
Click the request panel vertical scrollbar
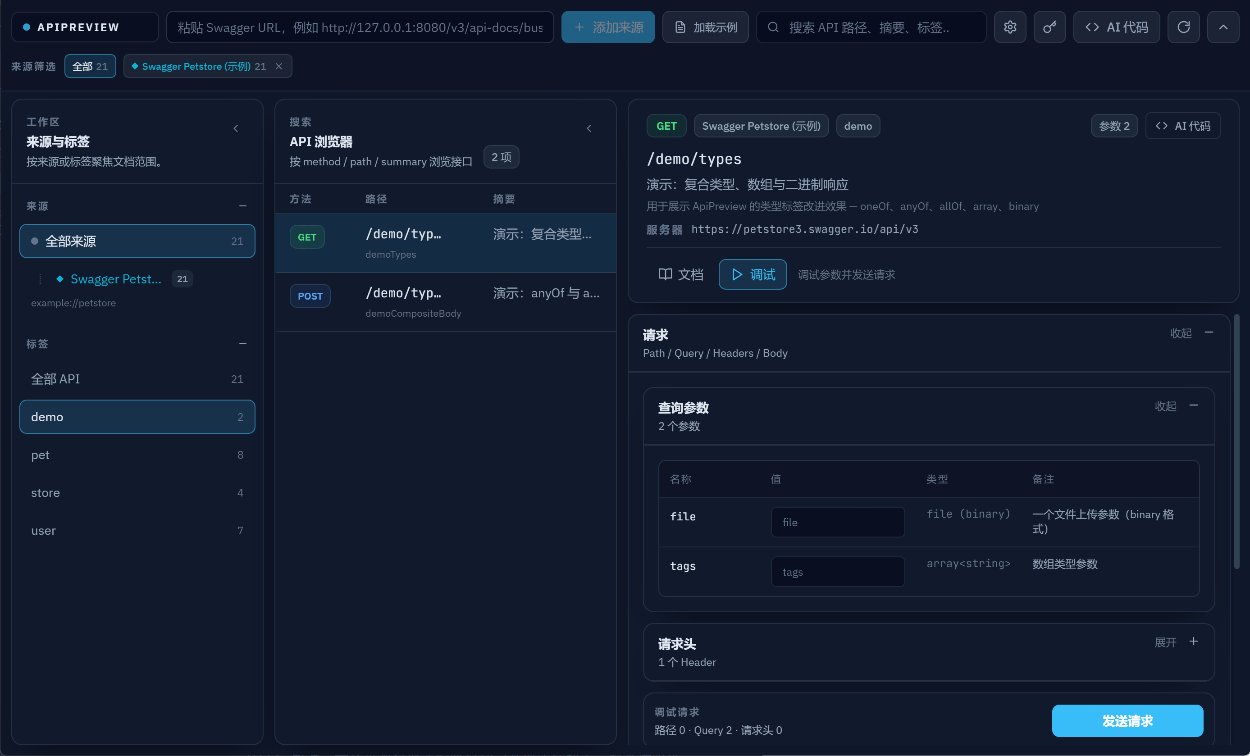(1237, 442)
